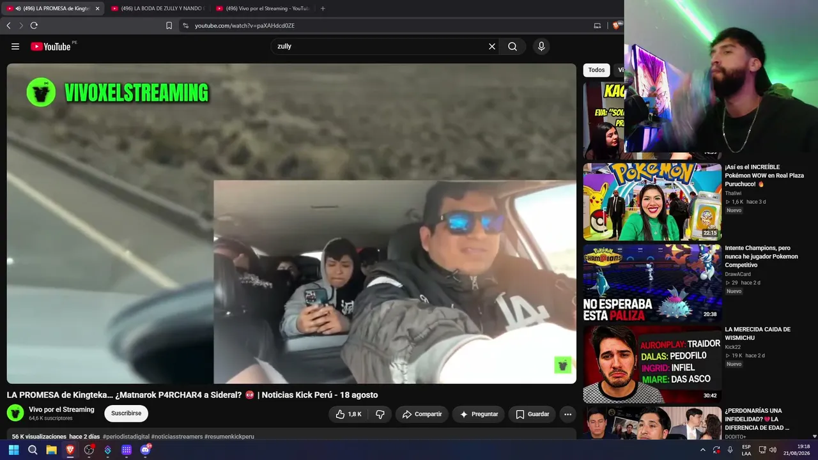Select the Todos filter chip
The height and width of the screenshot is (460, 818).
pyautogui.click(x=596, y=70)
